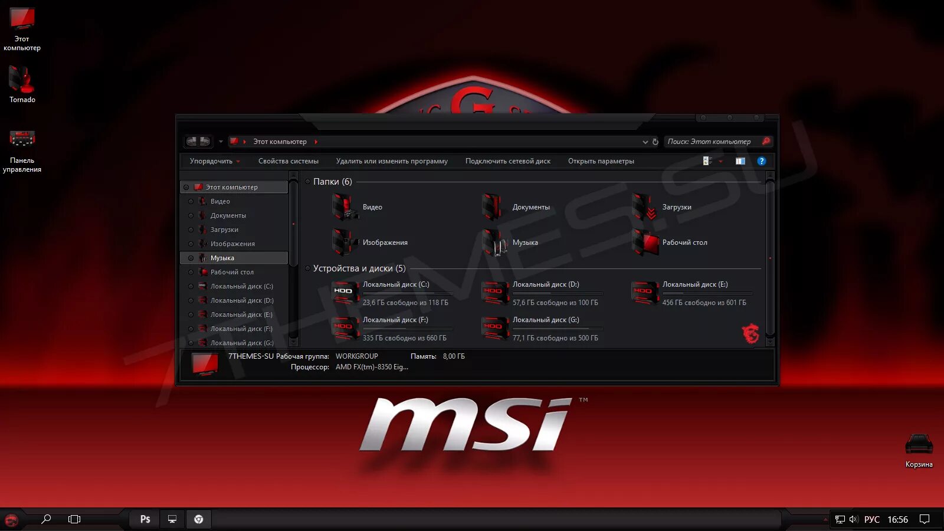Open the Tornado desktop shortcut
The image size is (944, 531).
click(22, 84)
